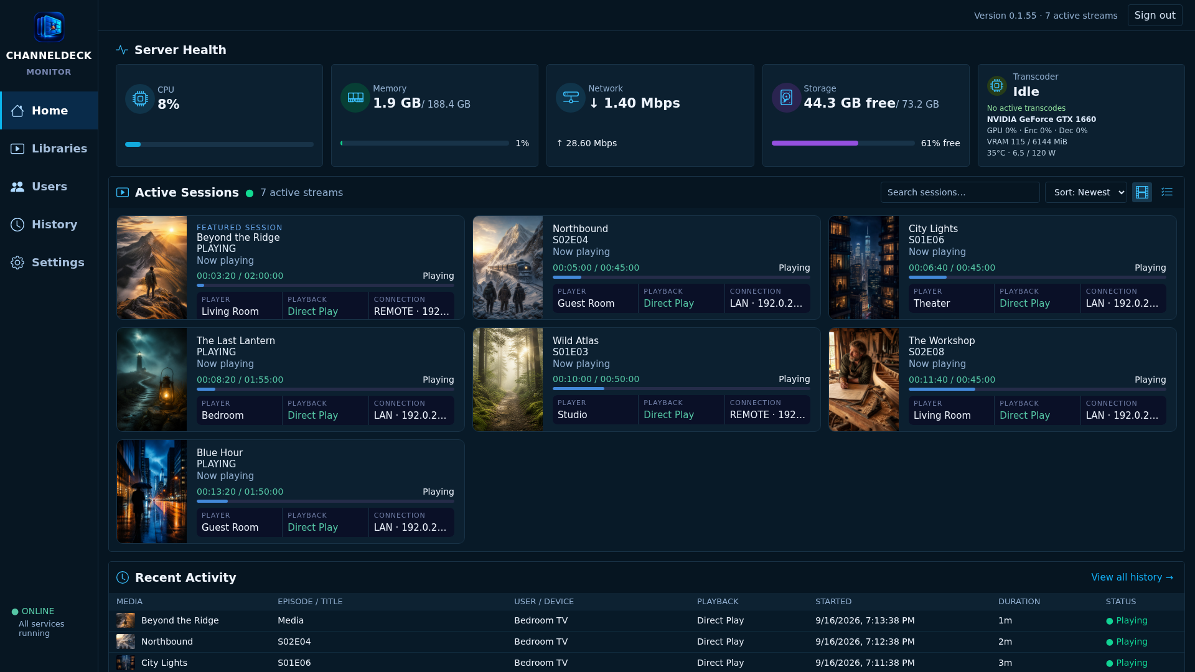Click the Northbound thumbnail in Recent Activity
This screenshot has width=1195, height=672.
click(x=126, y=642)
